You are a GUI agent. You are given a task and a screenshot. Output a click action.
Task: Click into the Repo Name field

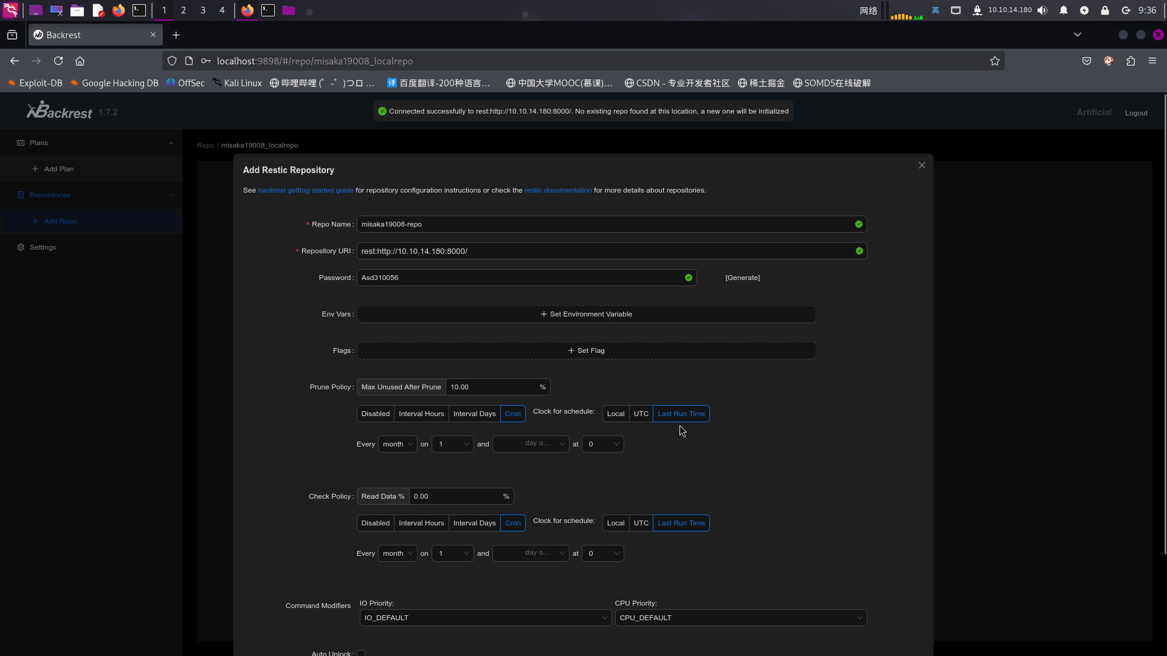[605, 224]
